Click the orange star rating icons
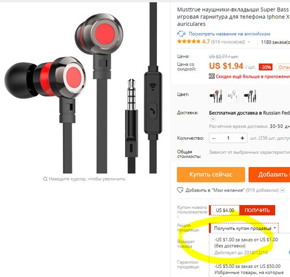290x277 pixels. click(x=189, y=41)
